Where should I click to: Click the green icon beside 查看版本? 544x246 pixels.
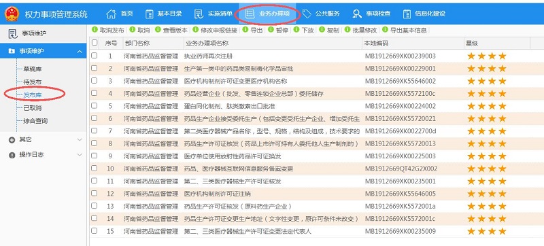(x=158, y=30)
